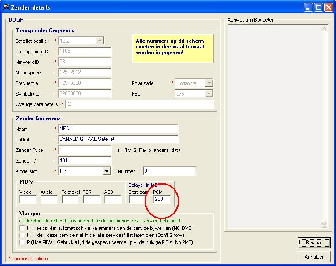Expand the Polarisatie combo box
Screen dimensions: 336x266
click(x=209, y=83)
